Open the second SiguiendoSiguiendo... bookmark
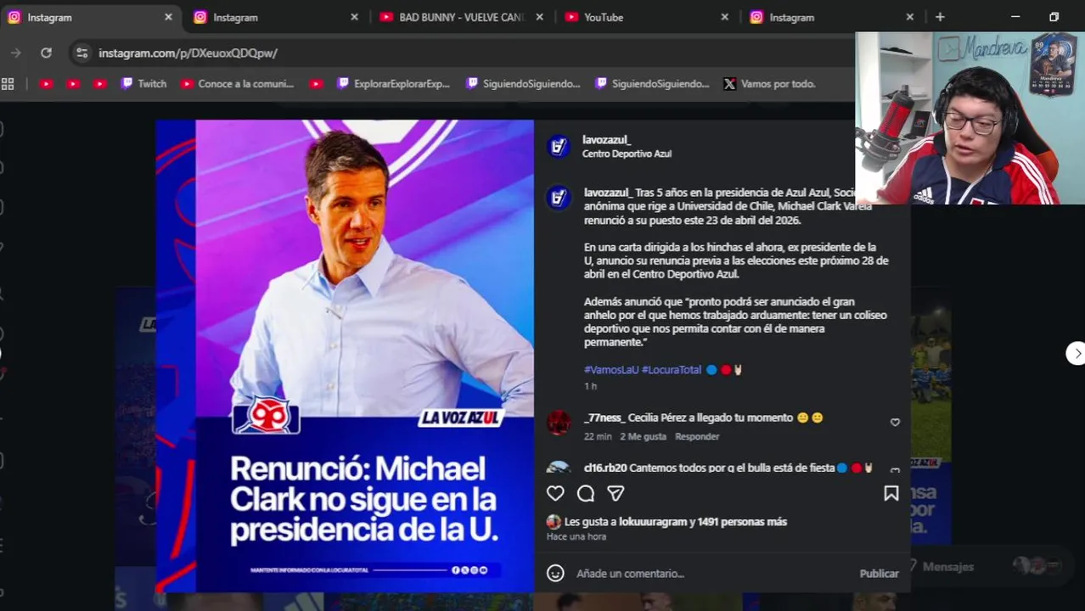This screenshot has height=611, width=1085. 652,83
